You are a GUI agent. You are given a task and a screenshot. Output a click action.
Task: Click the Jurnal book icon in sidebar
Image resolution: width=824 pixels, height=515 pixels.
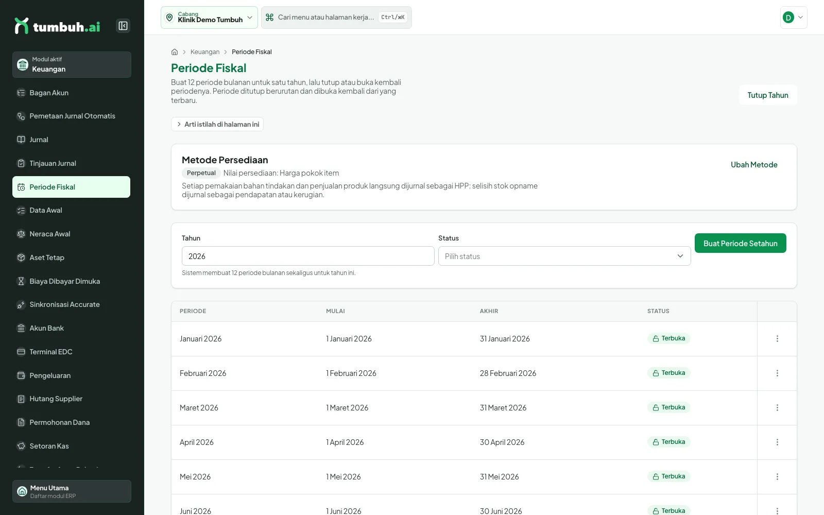(x=21, y=140)
